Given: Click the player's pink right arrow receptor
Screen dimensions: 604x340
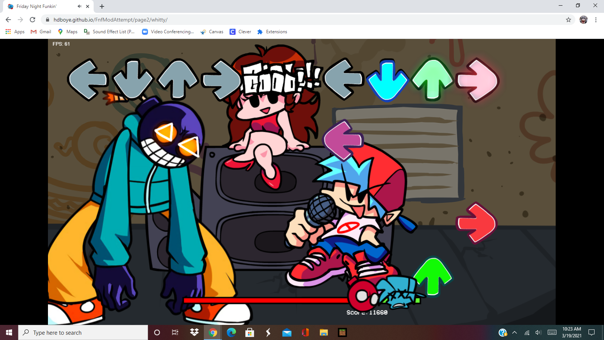Looking at the screenshot, I should pyautogui.click(x=478, y=80).
